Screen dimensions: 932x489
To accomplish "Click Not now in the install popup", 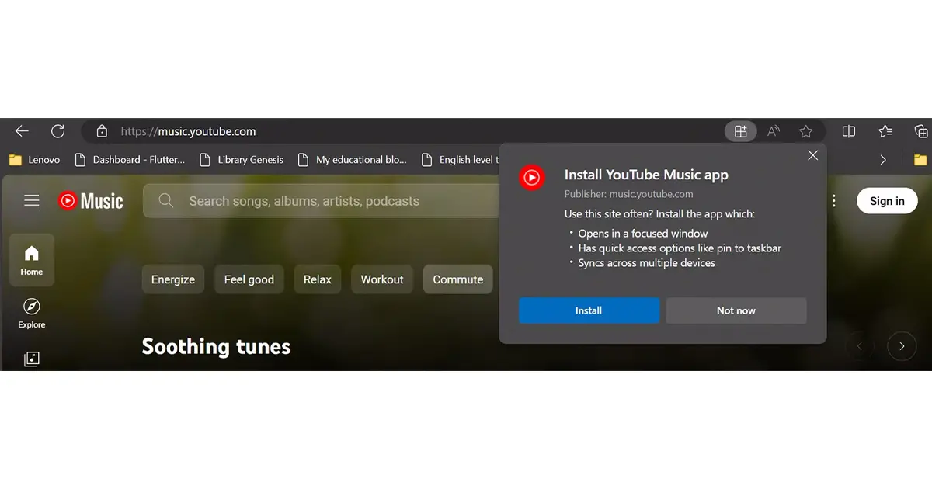I will point(736,310).
